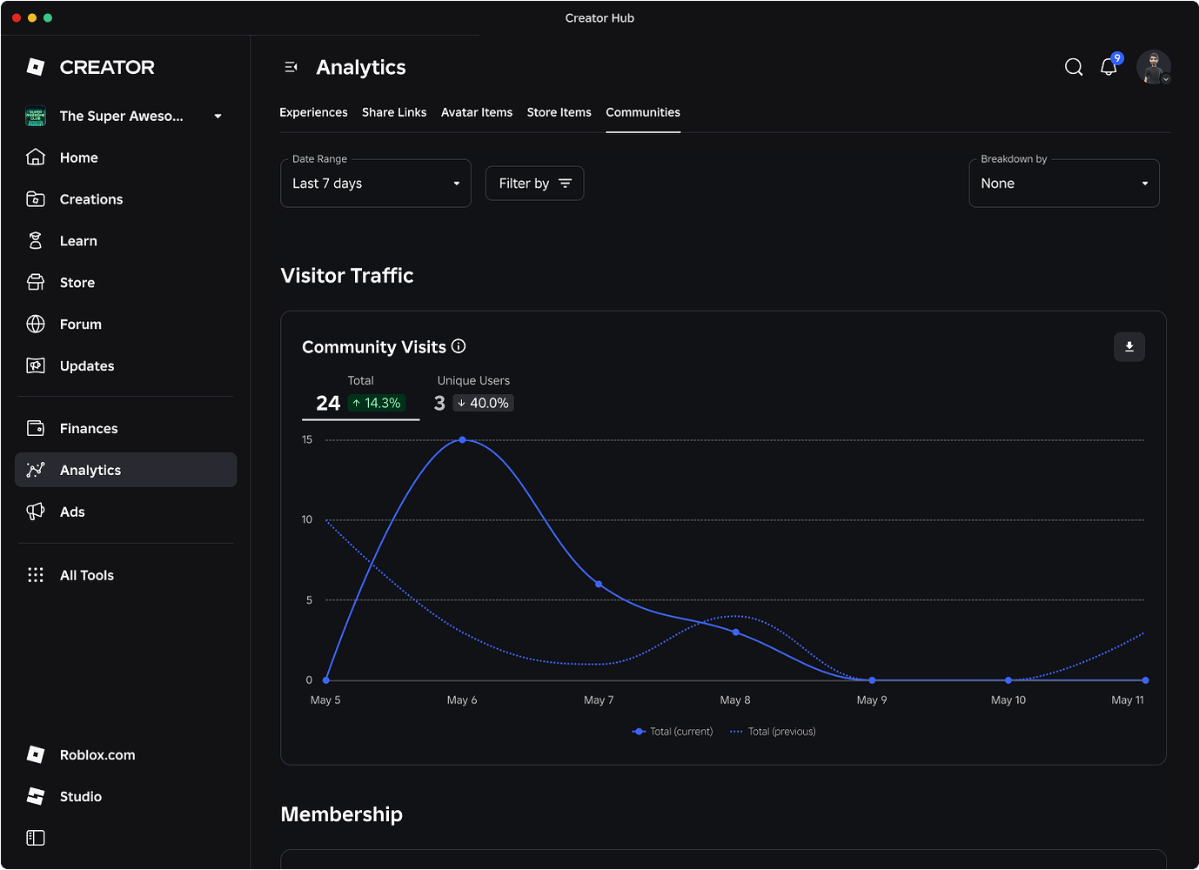The image size is (1199, 870).
Task: Select the Unique Users metric toggle
Action: pos(473,394)
